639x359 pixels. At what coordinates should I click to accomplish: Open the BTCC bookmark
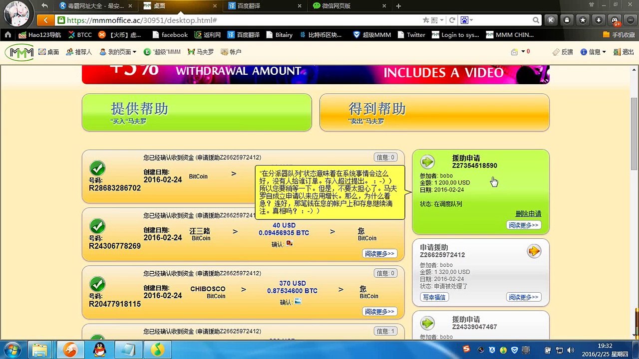point(80,35)
